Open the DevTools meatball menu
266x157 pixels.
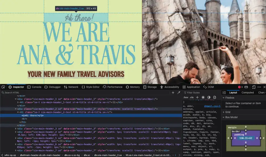[259, 87]
